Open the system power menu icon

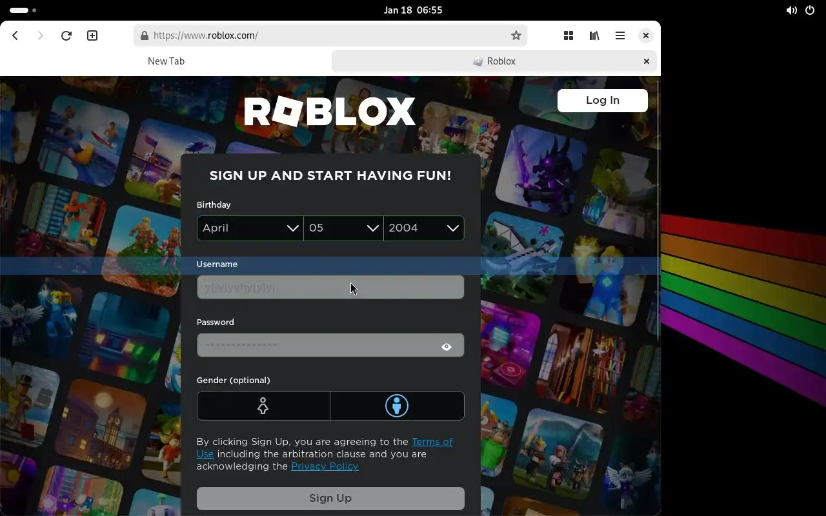pyautogui.click(x=810, y=10)
